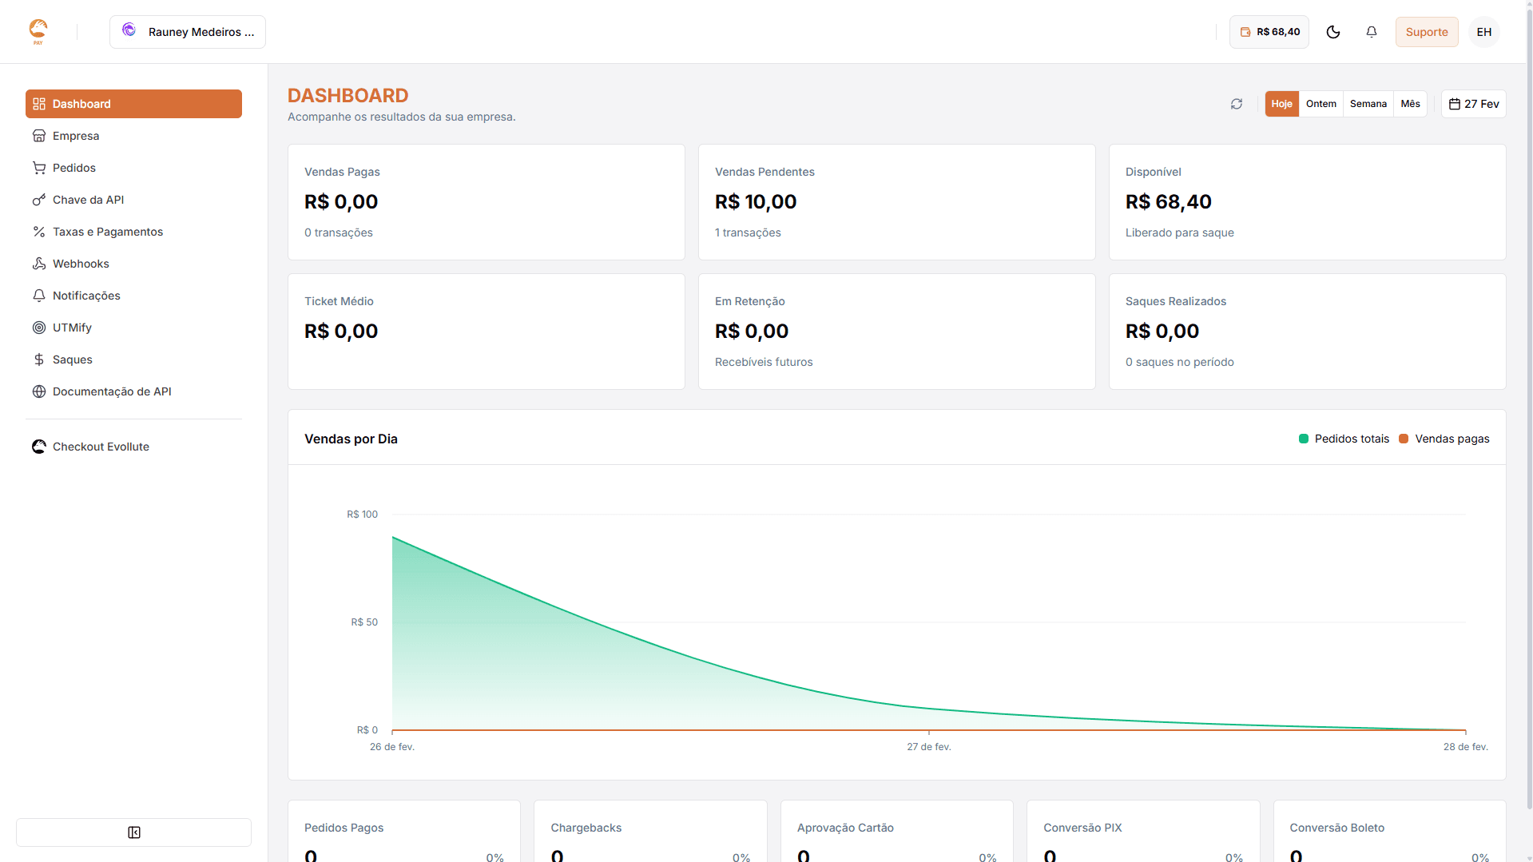Click the '1 transações' text

(x=748, y=232)
